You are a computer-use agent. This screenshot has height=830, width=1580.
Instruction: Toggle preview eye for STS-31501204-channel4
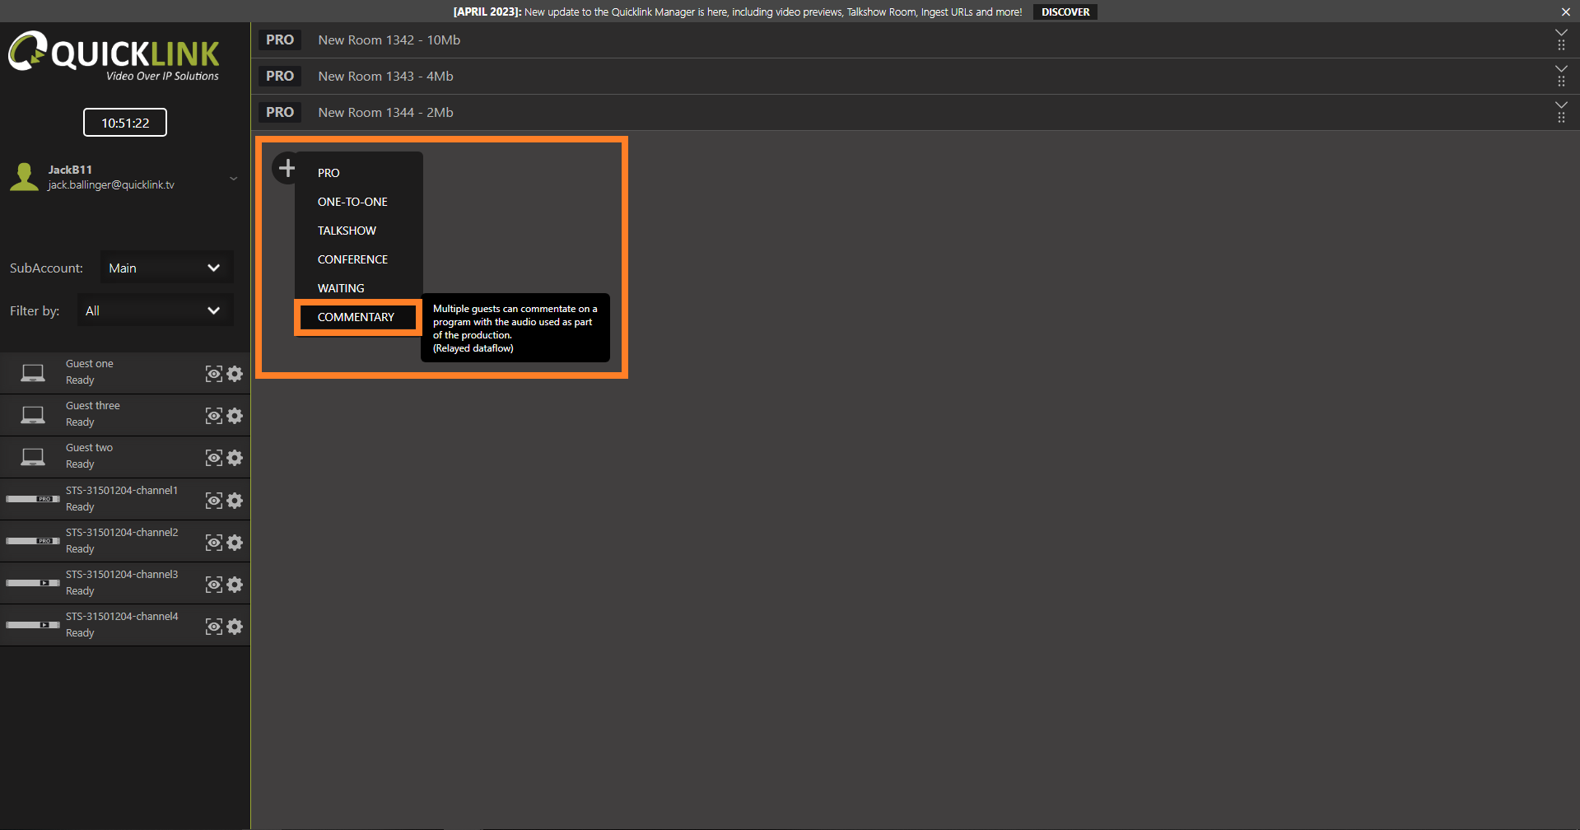(214, 627)
